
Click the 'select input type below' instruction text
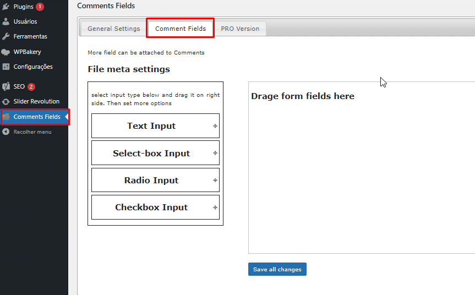(x=155, y=99)
